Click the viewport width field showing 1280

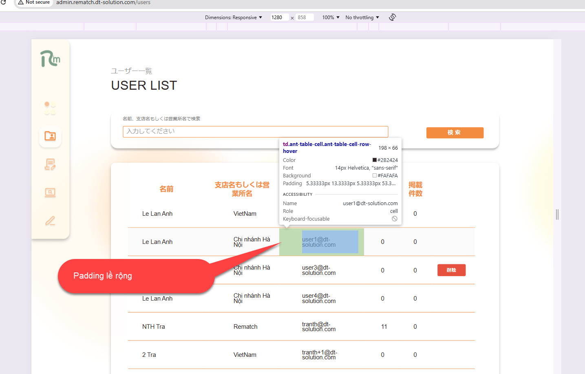point(279,18)
